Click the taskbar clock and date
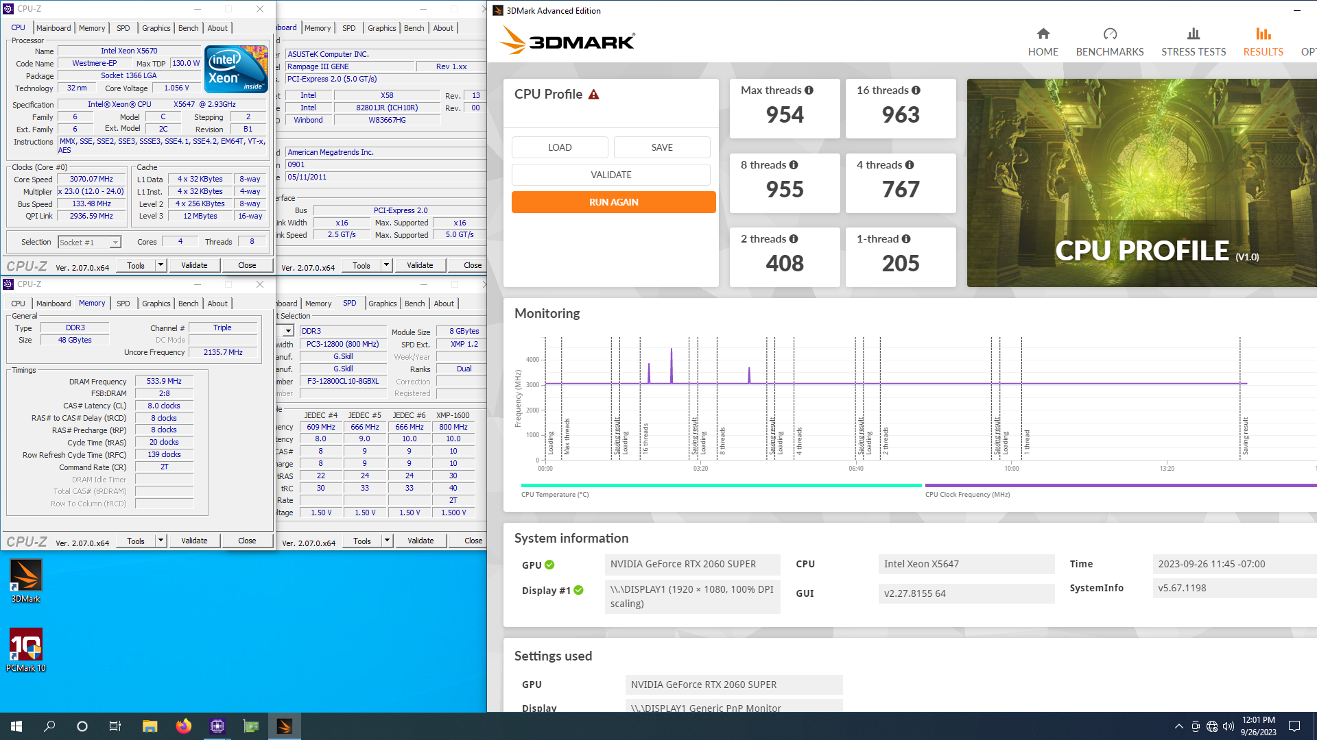Screen dimensions: 1317x740 click(x=1258, y=726)
